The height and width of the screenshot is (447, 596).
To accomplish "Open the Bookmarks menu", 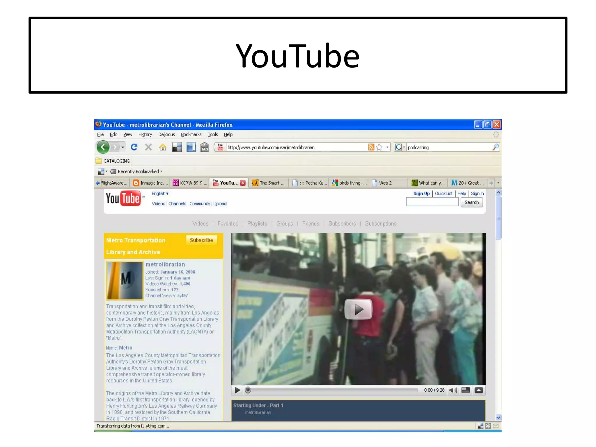I will pyautogui.click(x=191, y=134).
